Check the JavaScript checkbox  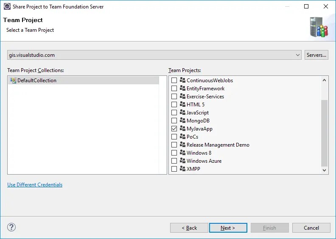(x=174, y=113)
